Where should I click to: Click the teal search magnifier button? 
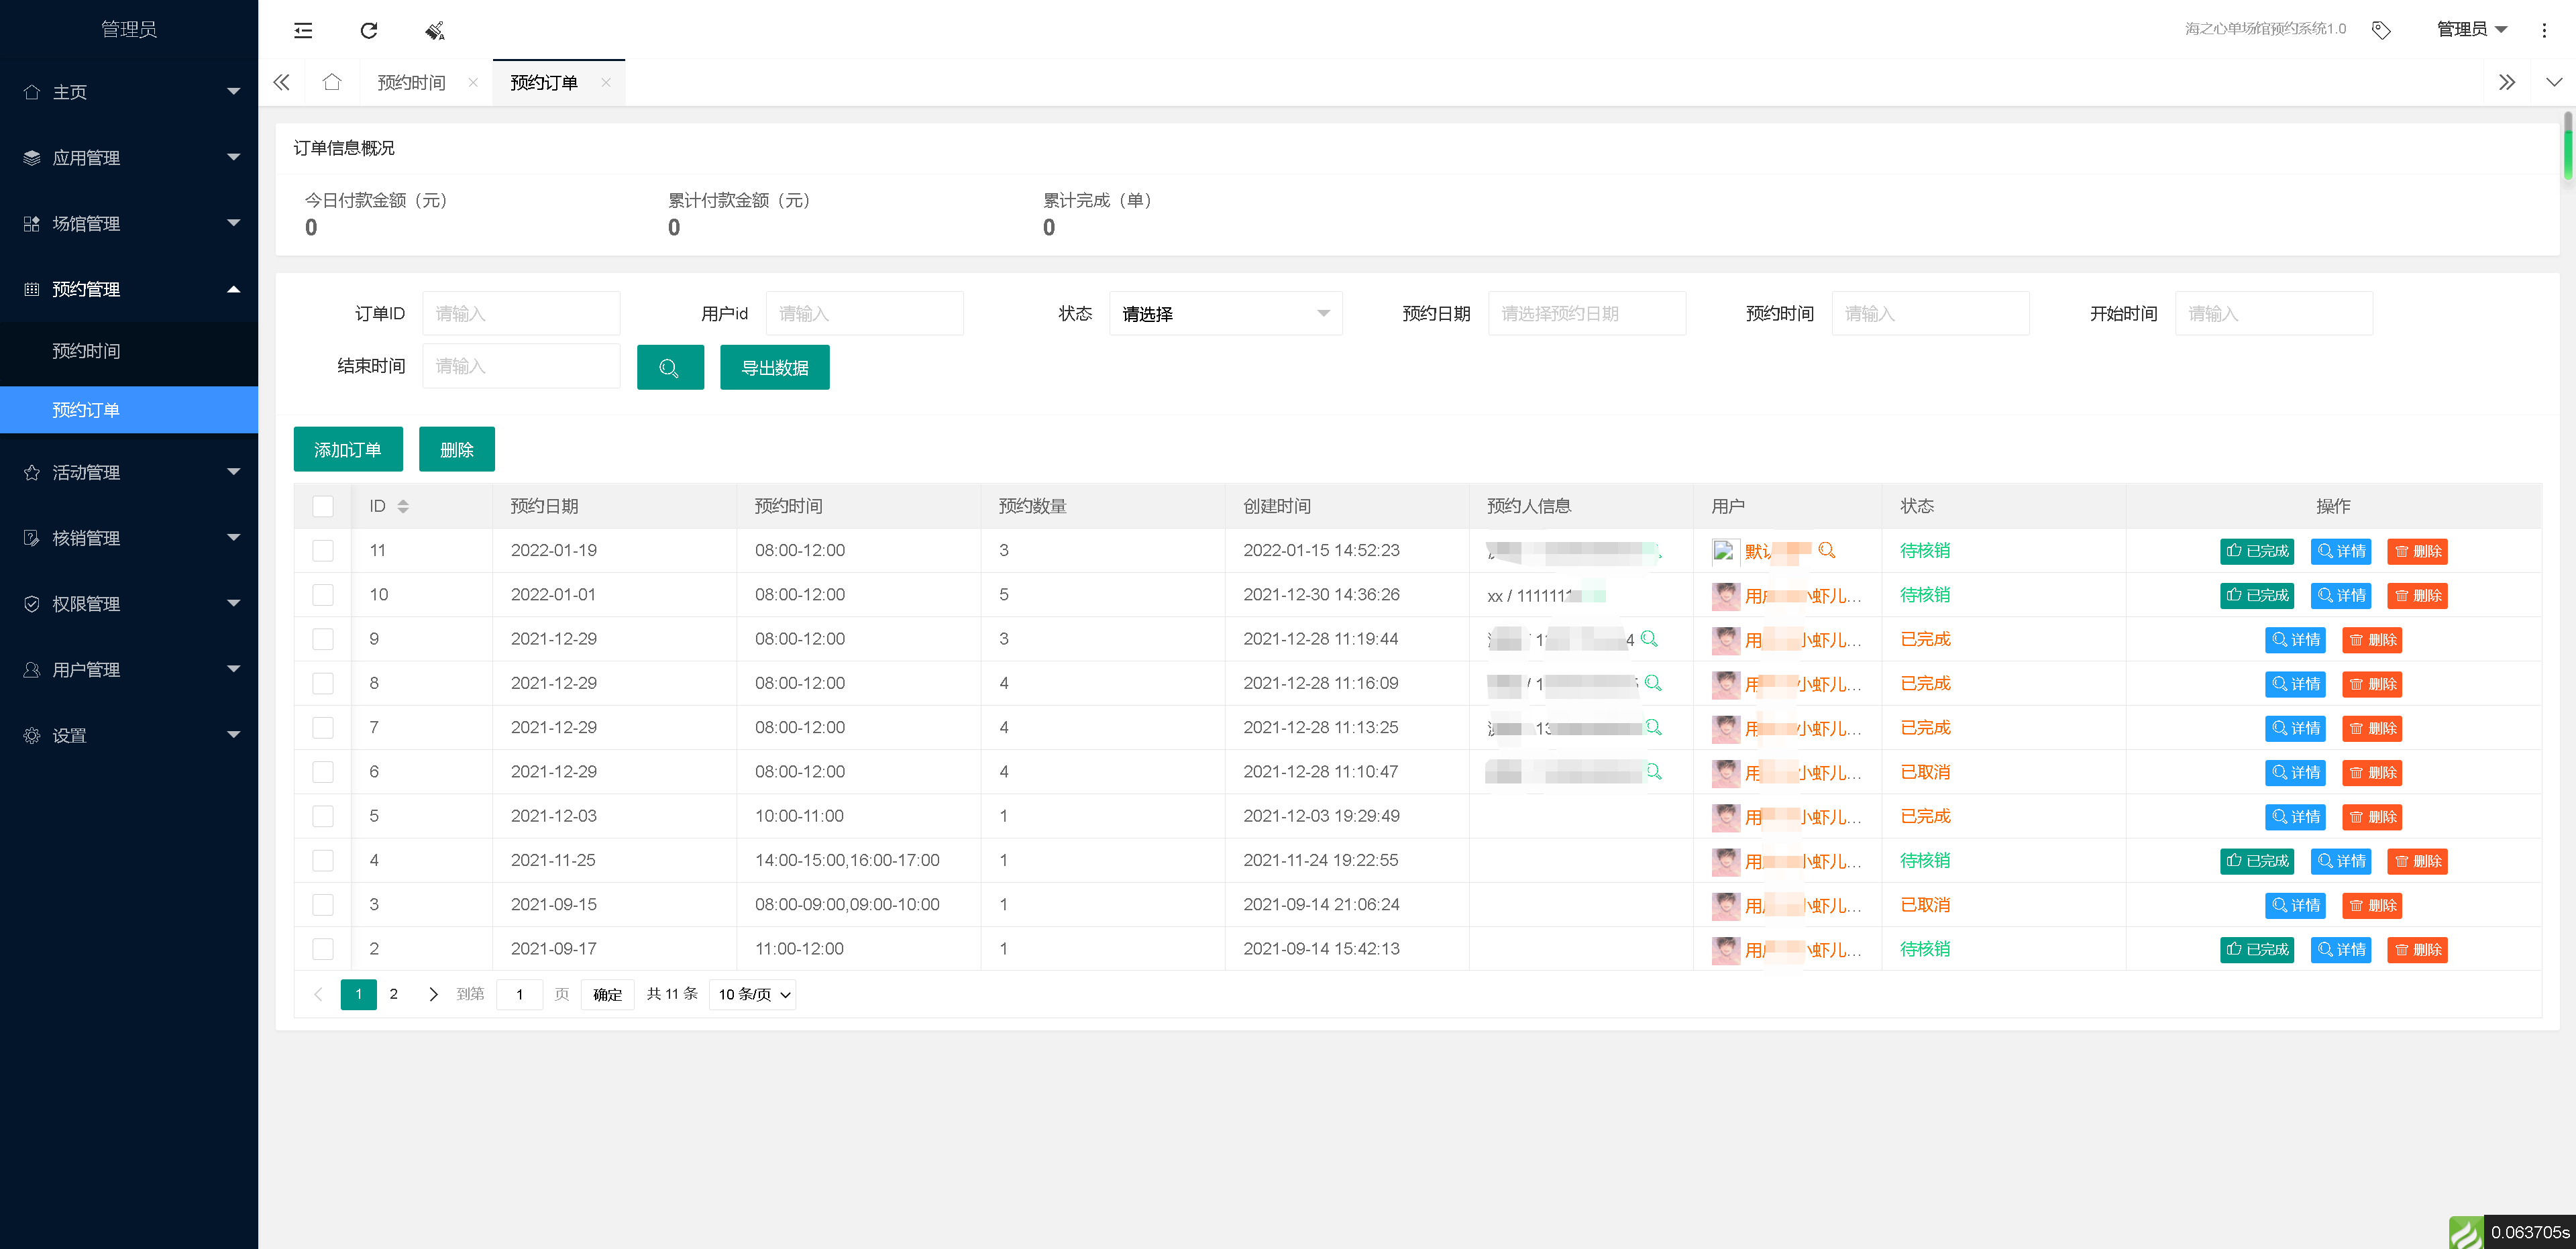[670, 368]
